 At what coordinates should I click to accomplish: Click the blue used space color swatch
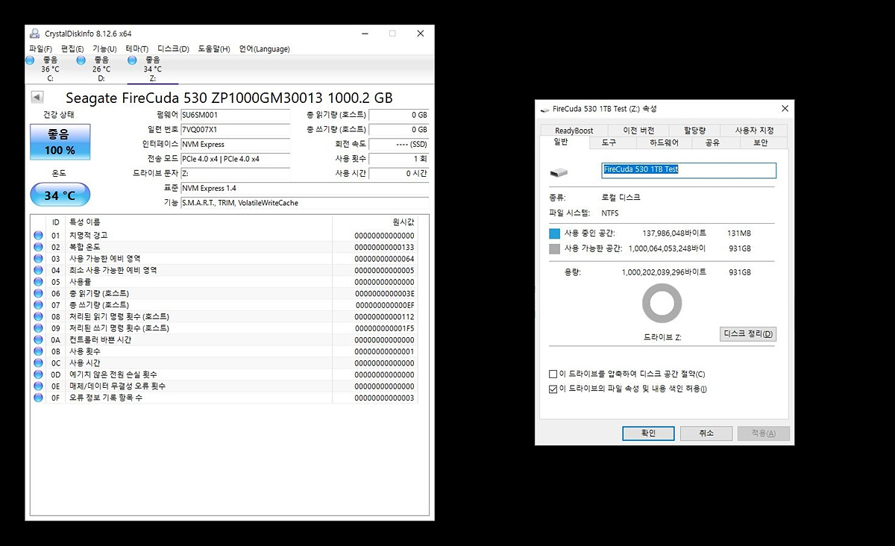click(x=554, y=233)
